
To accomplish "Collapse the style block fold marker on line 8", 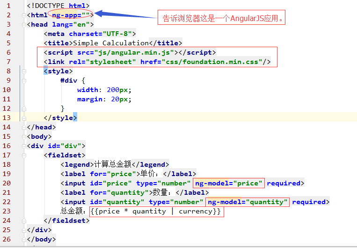I will point(24,71).
